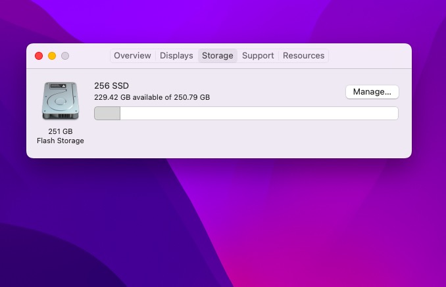
Task: Close the About This Mac window
Action: pos(39,56)
